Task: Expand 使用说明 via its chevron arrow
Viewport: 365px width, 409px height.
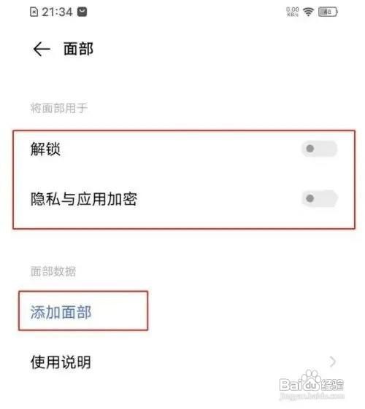Action: (x=332, y=362)
